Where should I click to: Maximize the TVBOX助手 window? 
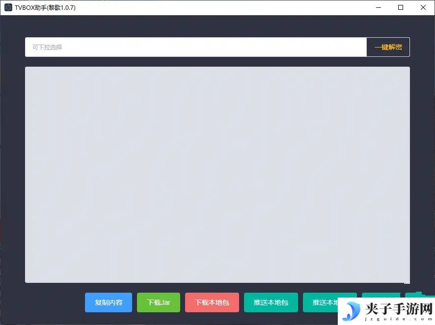(401, 7)
